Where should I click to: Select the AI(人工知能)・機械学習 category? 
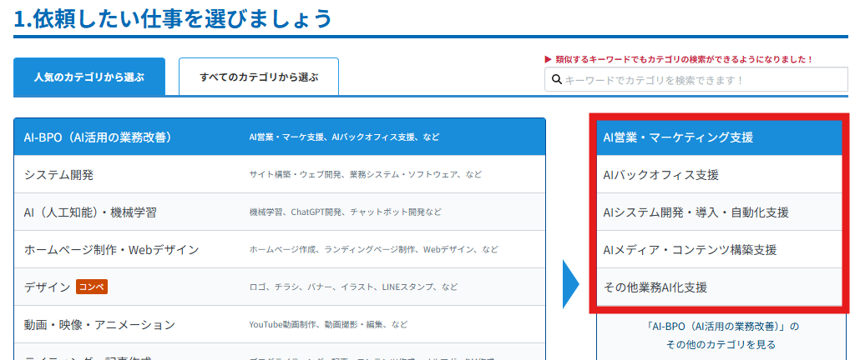pos(90,212)
